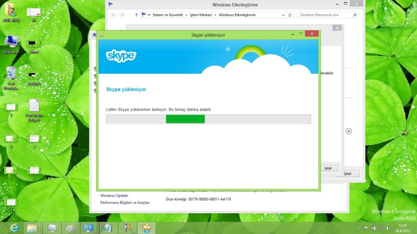Click the Paint palette icon in taskbar

tap(70, 228)
